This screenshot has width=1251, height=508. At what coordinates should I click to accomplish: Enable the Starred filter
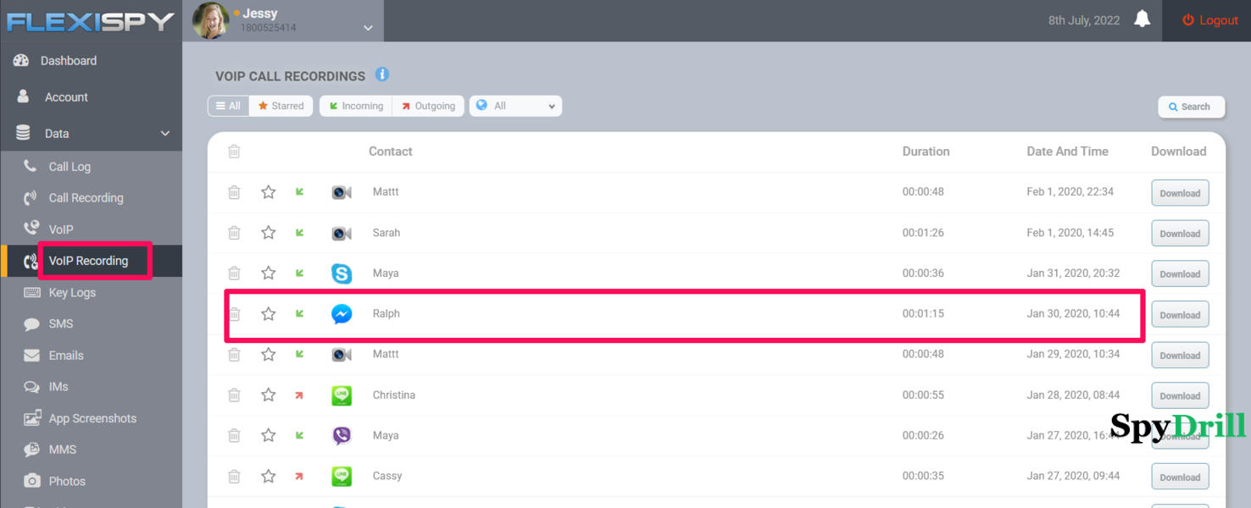(x=281, y=106)
